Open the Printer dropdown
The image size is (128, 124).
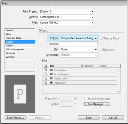[67, 17]
